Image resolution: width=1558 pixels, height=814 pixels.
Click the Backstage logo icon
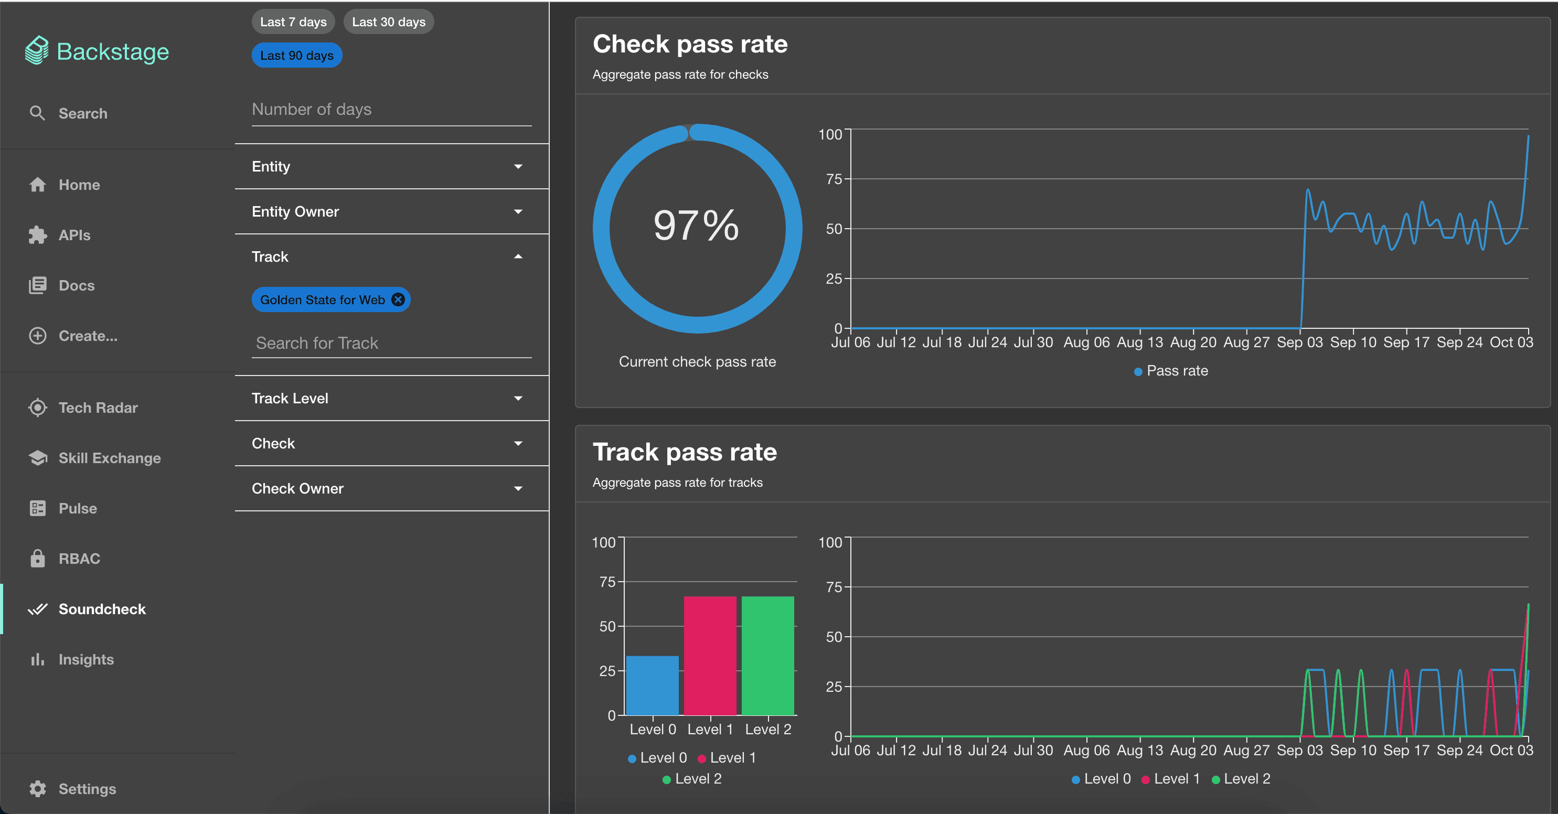[x=37, y=51]
